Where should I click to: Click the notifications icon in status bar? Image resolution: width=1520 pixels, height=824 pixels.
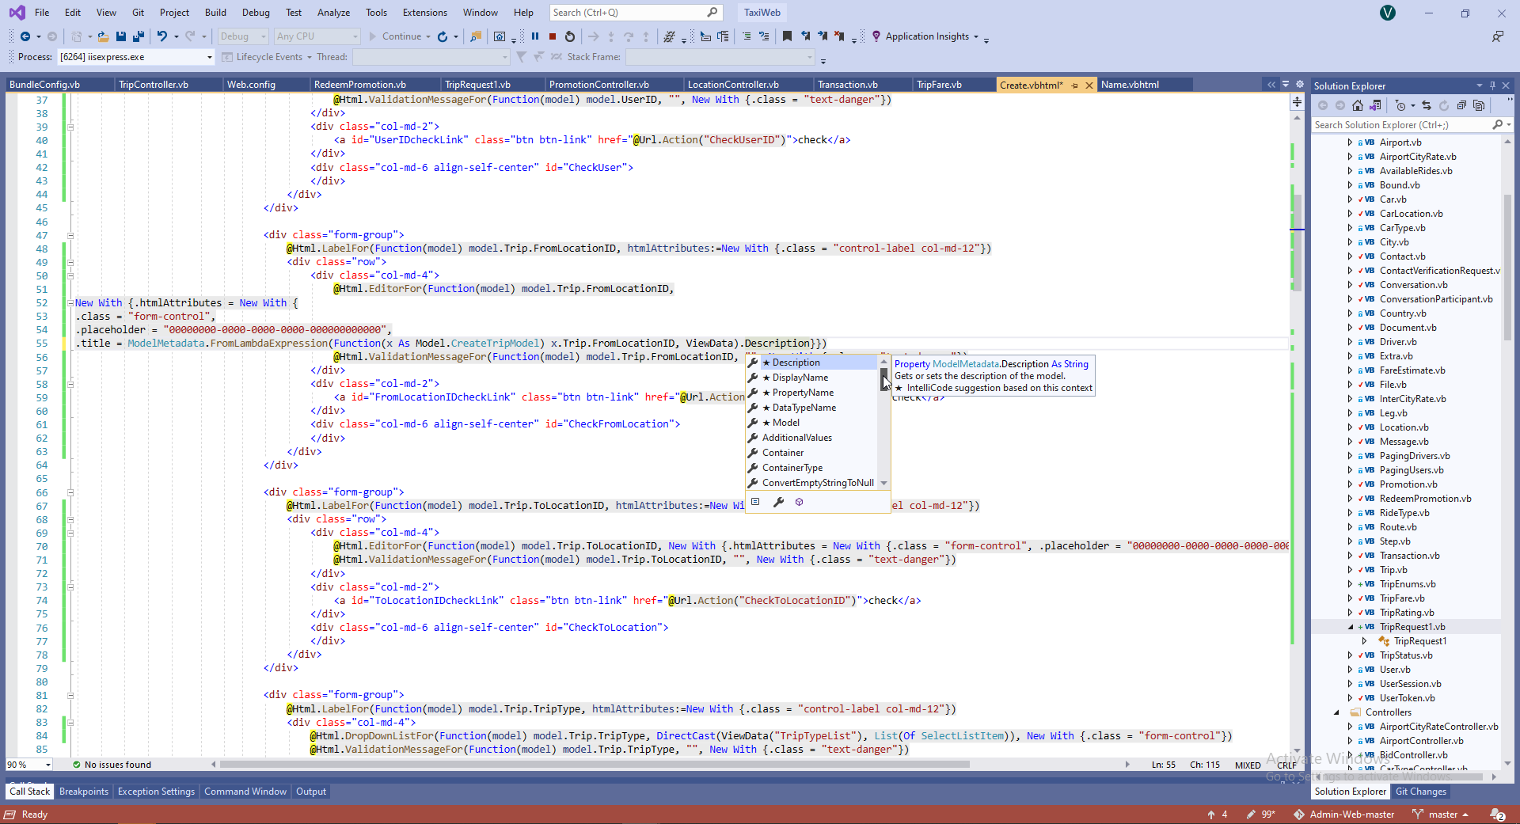(1497, 815)
